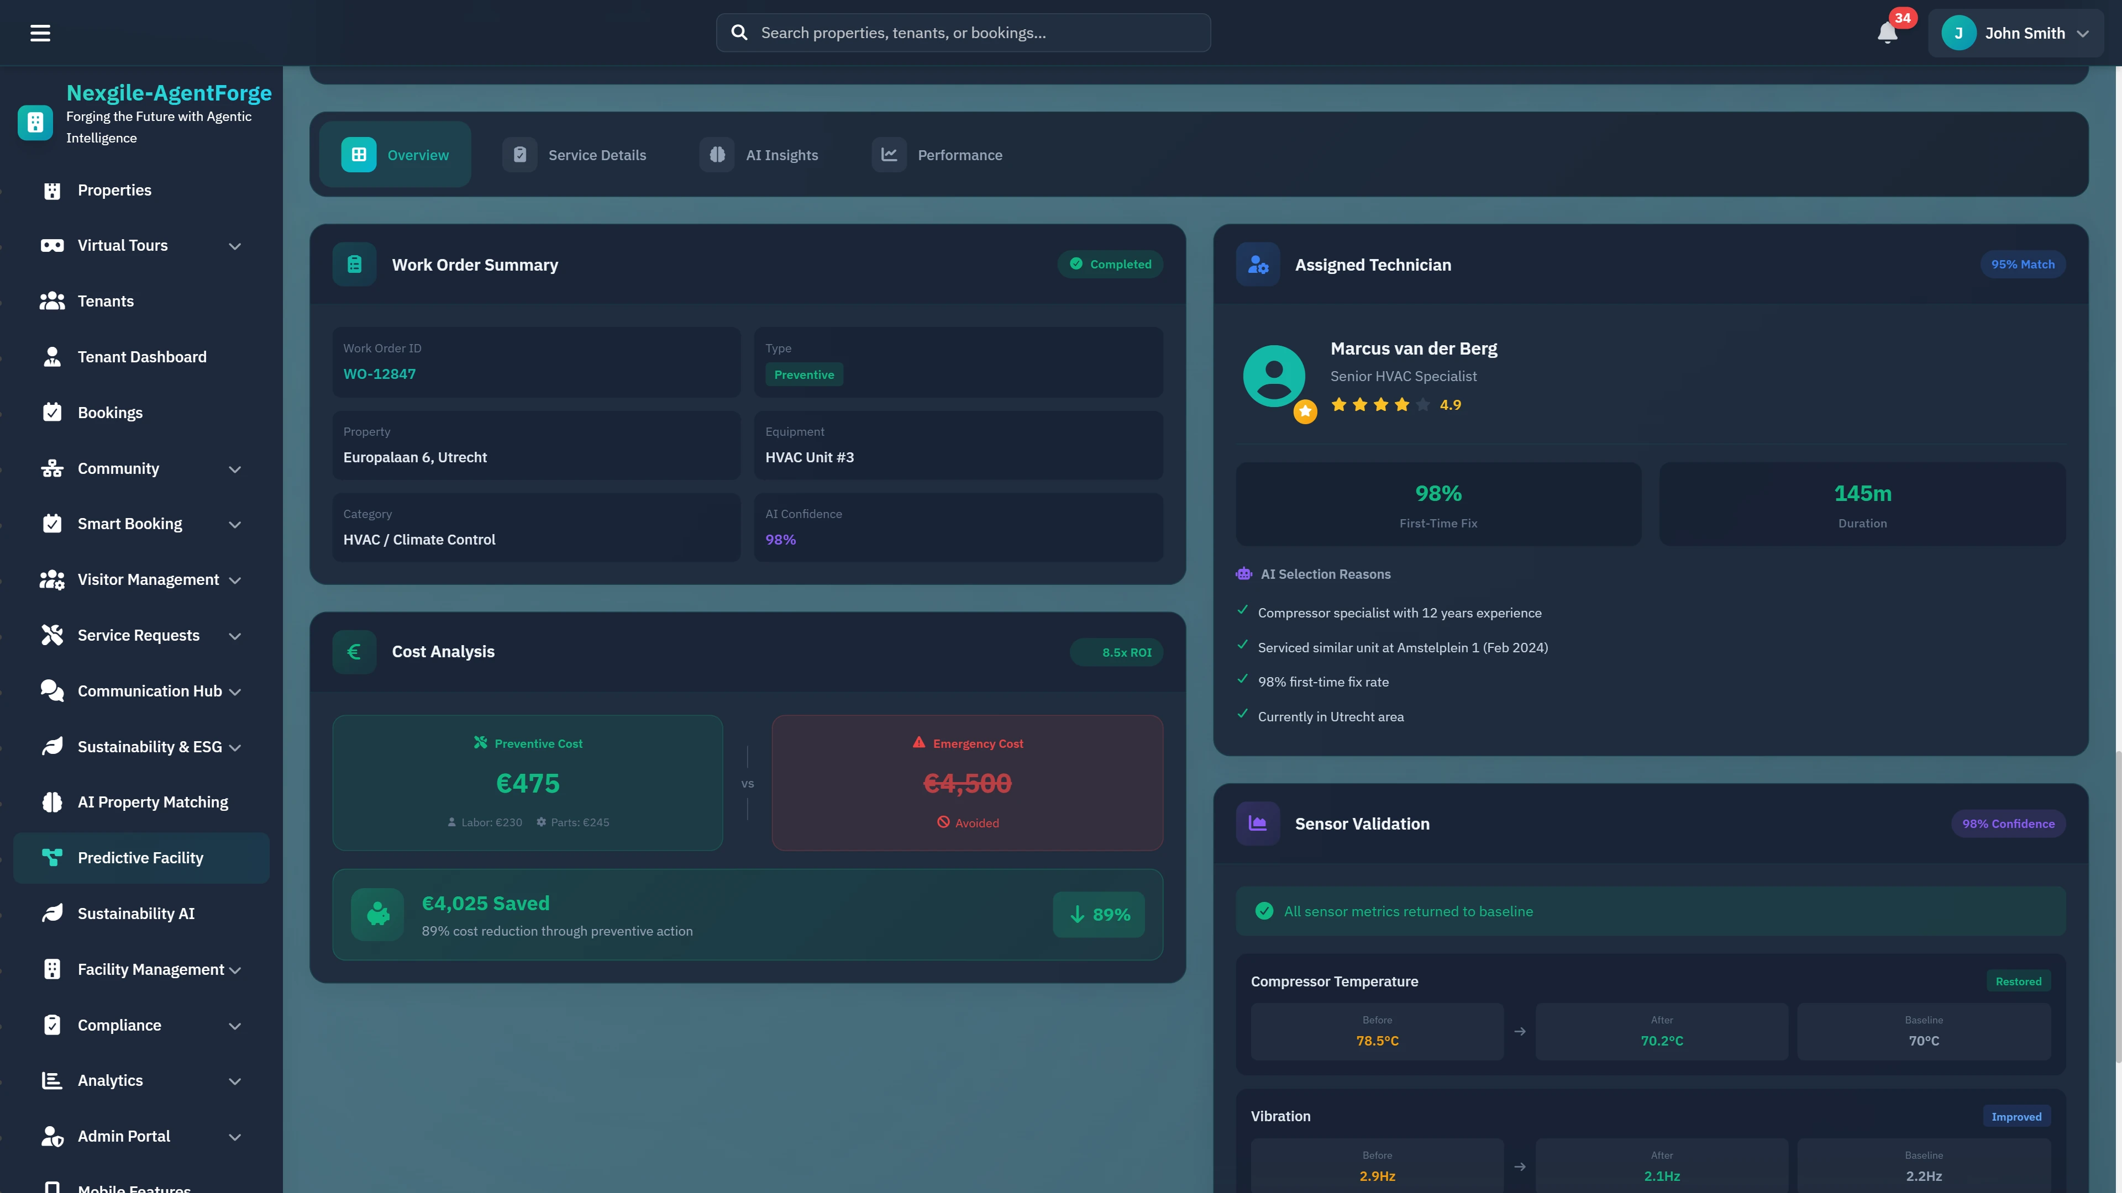Viewport: 2122px width, 1193px height.
Task: Open the AI Property Matching section
Action: click(153, 801)
